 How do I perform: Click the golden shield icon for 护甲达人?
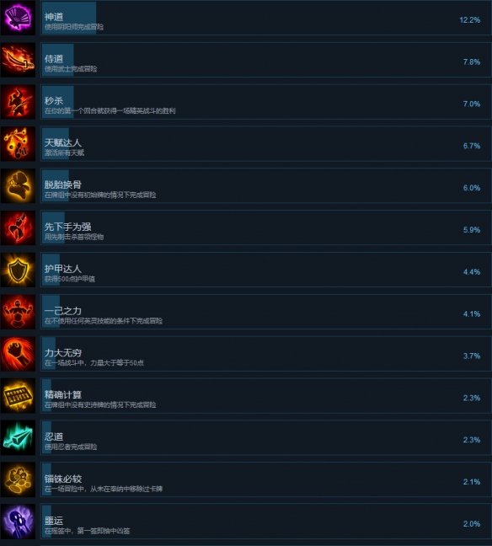pos(18,270)
